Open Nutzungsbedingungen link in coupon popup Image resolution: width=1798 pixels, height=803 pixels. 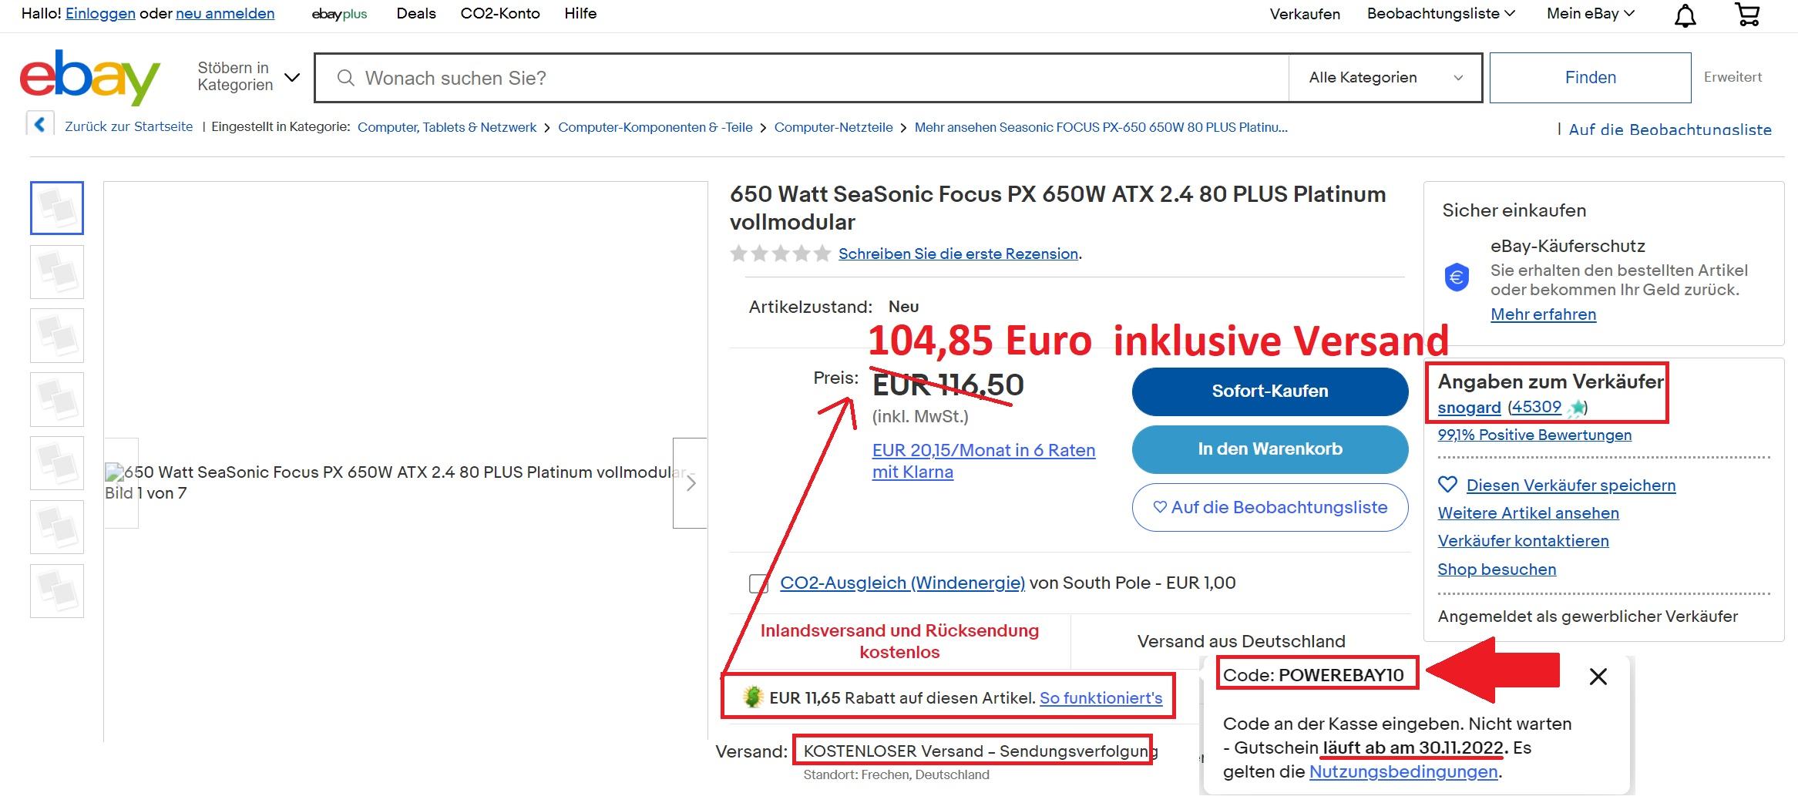coord(1403,771)
